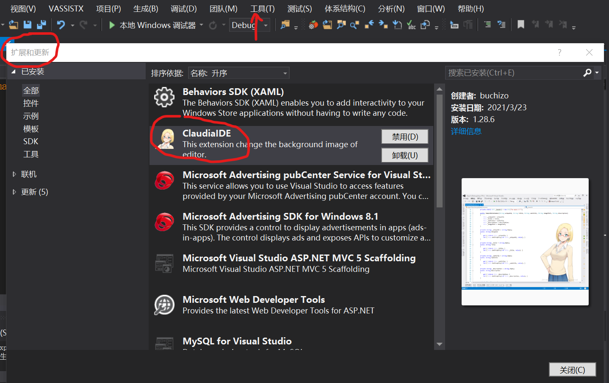Select 示例 category in sidebar

tap(31, 116)
